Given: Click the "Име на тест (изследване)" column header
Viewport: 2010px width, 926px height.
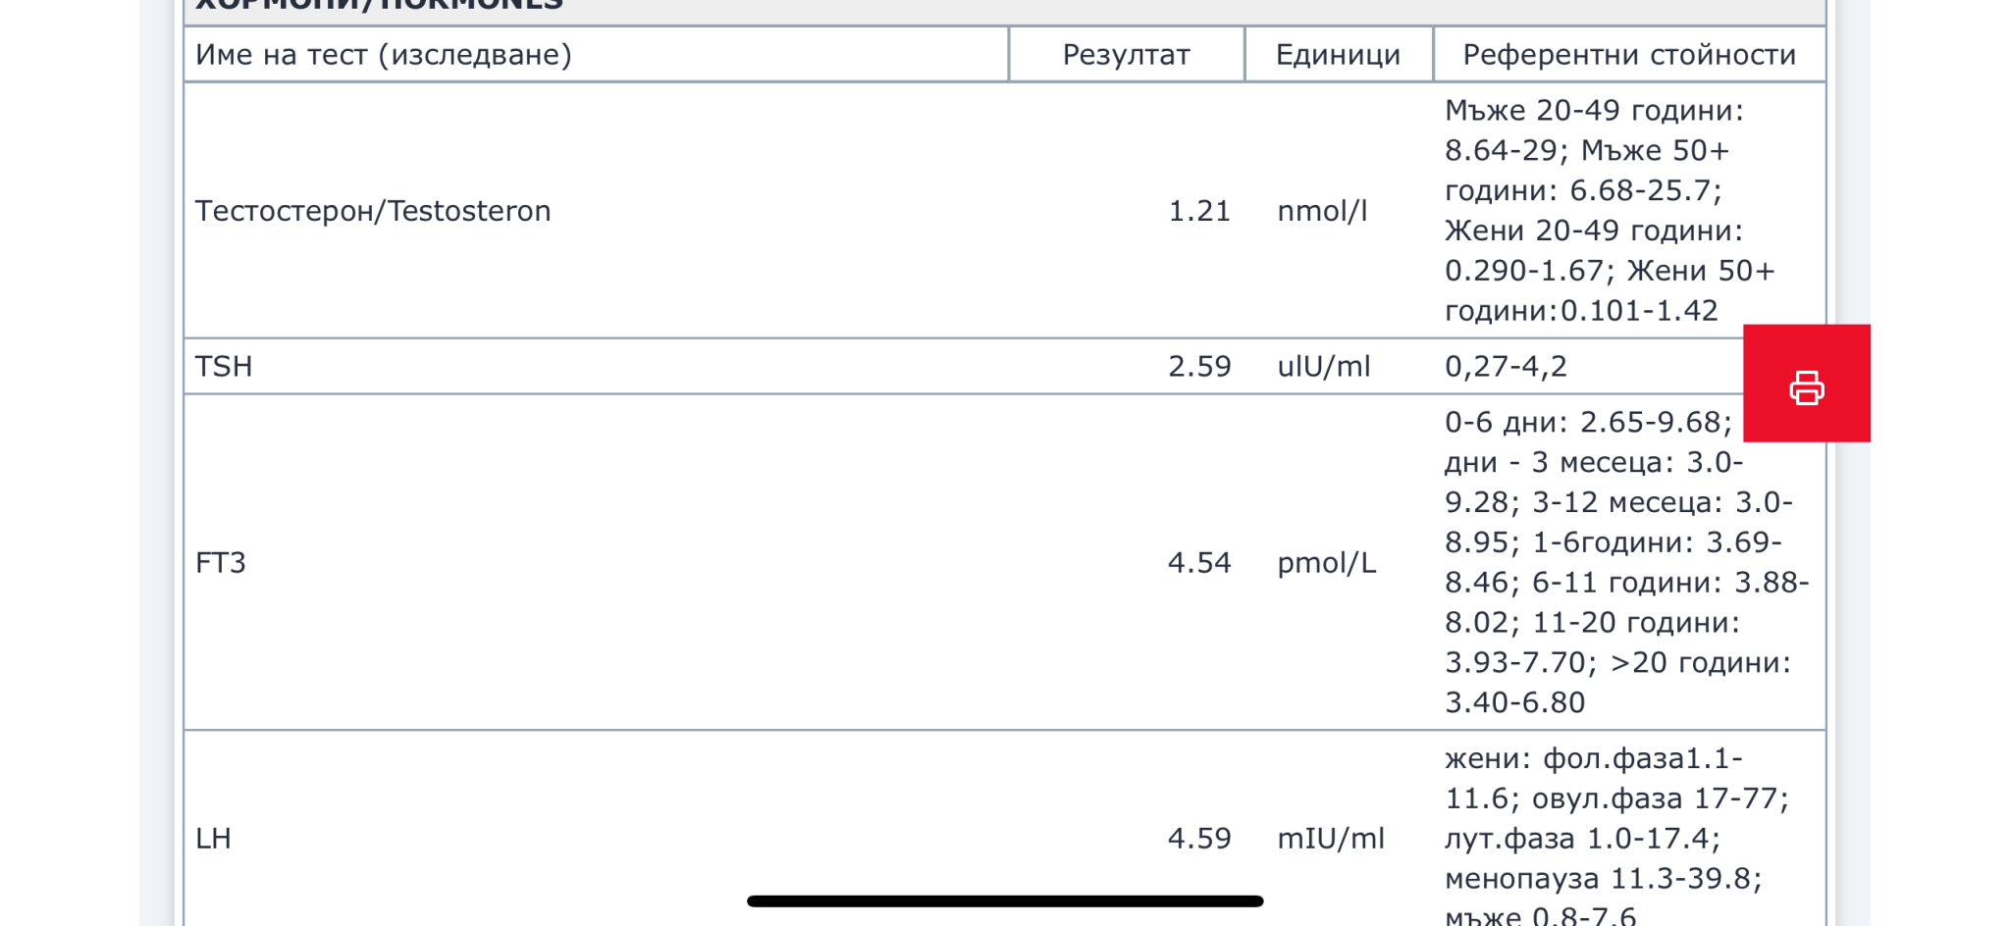Looking at the screenshot, I should (x=383, y=55).
